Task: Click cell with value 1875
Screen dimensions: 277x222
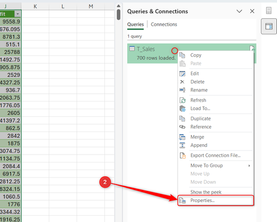Action: [x=10, y=144]
